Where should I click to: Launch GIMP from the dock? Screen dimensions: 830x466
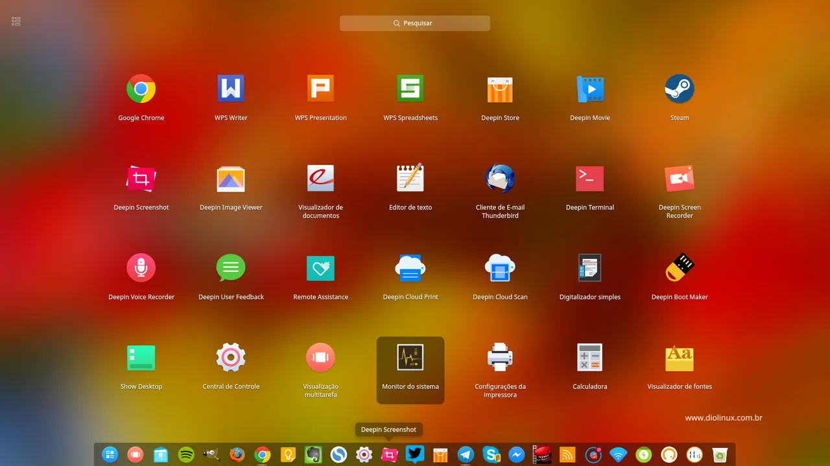click(211, 455)
